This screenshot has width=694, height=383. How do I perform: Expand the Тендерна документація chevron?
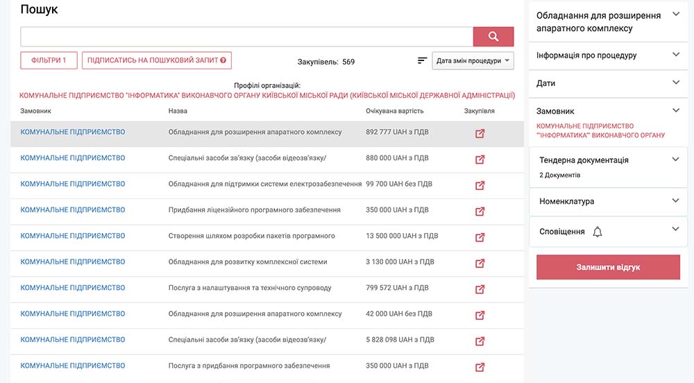pyautogui.click(x=675, y=159)
